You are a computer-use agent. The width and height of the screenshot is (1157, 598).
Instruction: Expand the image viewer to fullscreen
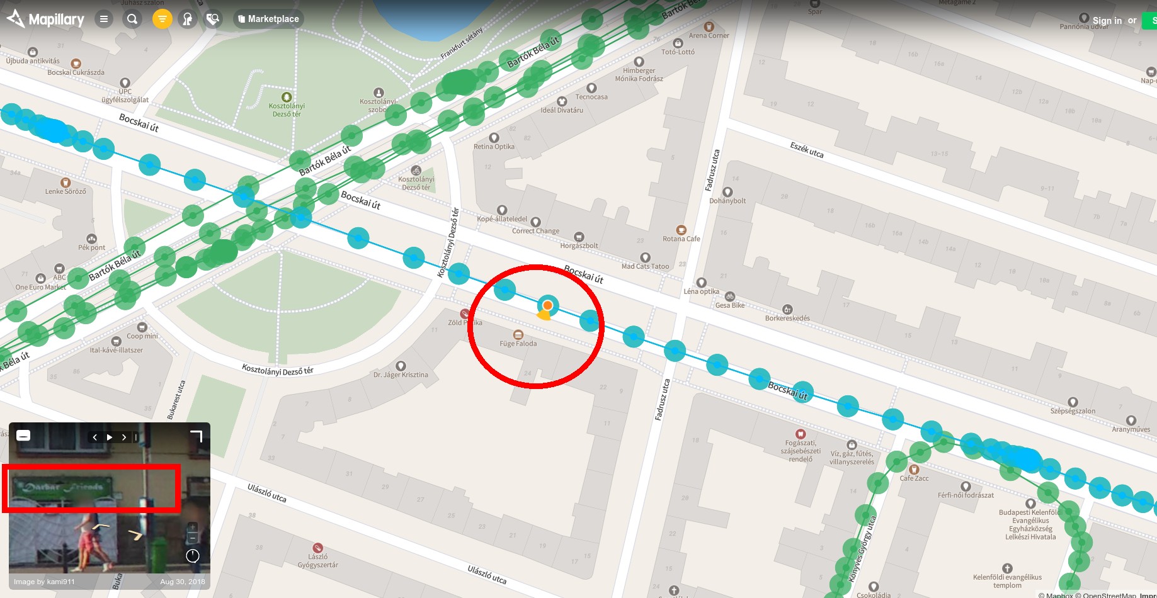[x=197, y=436]
